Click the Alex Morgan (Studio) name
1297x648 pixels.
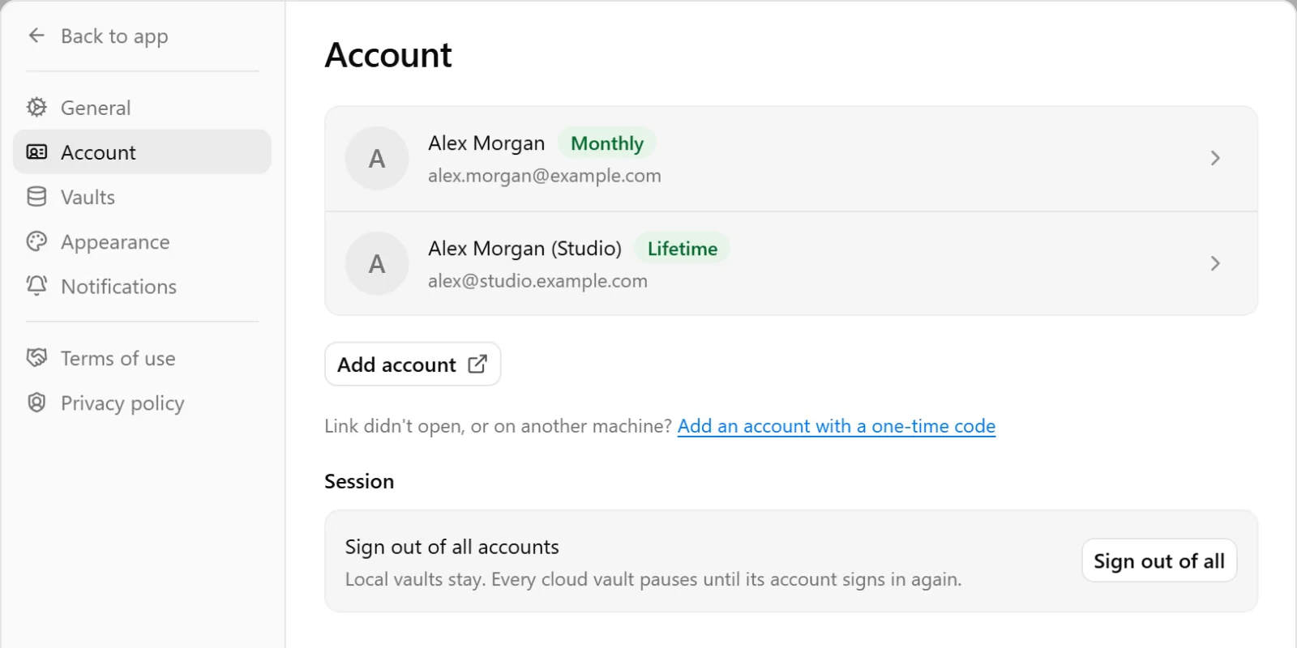pos(524,249)
